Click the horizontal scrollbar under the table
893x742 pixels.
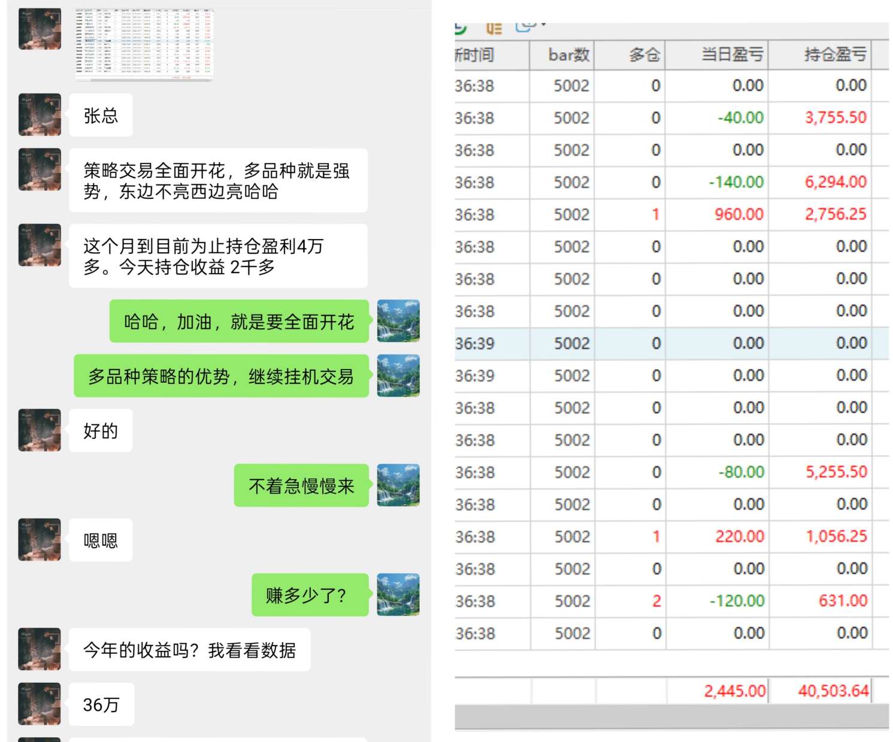point(671,716)
